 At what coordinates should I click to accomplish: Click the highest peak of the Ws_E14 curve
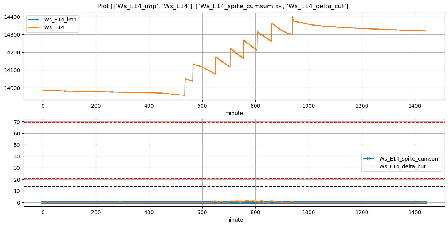point(292,17)
